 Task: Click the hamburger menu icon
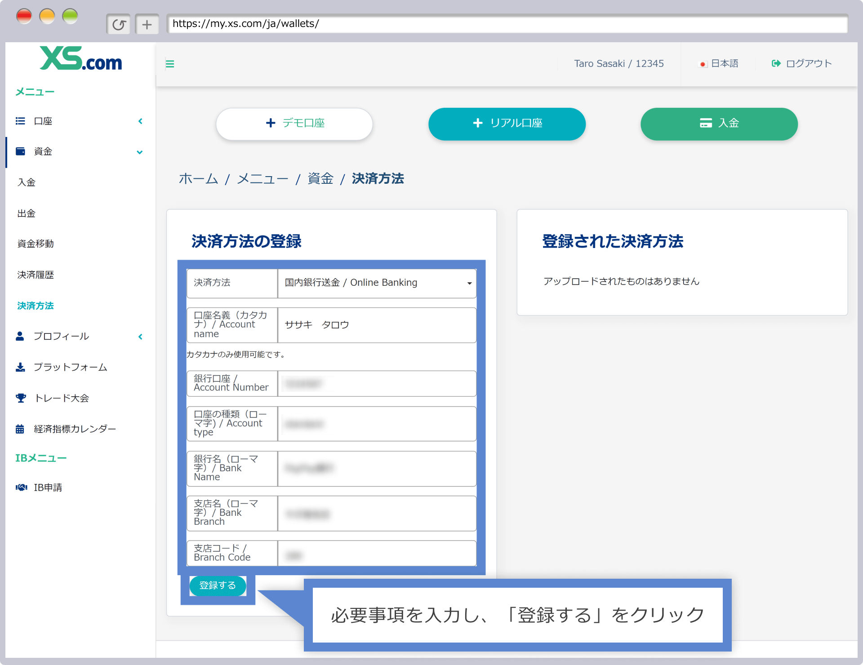pos(170,64)
